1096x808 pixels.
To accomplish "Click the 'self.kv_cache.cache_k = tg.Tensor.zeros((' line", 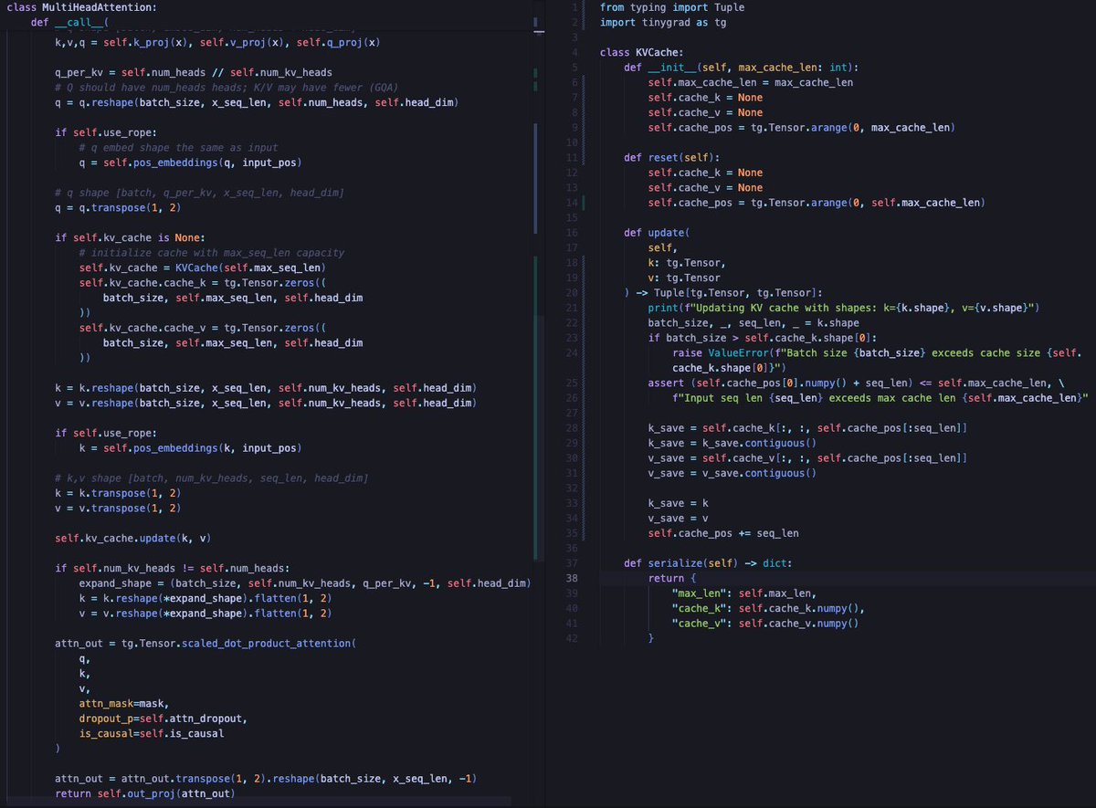I will (203, 282).
